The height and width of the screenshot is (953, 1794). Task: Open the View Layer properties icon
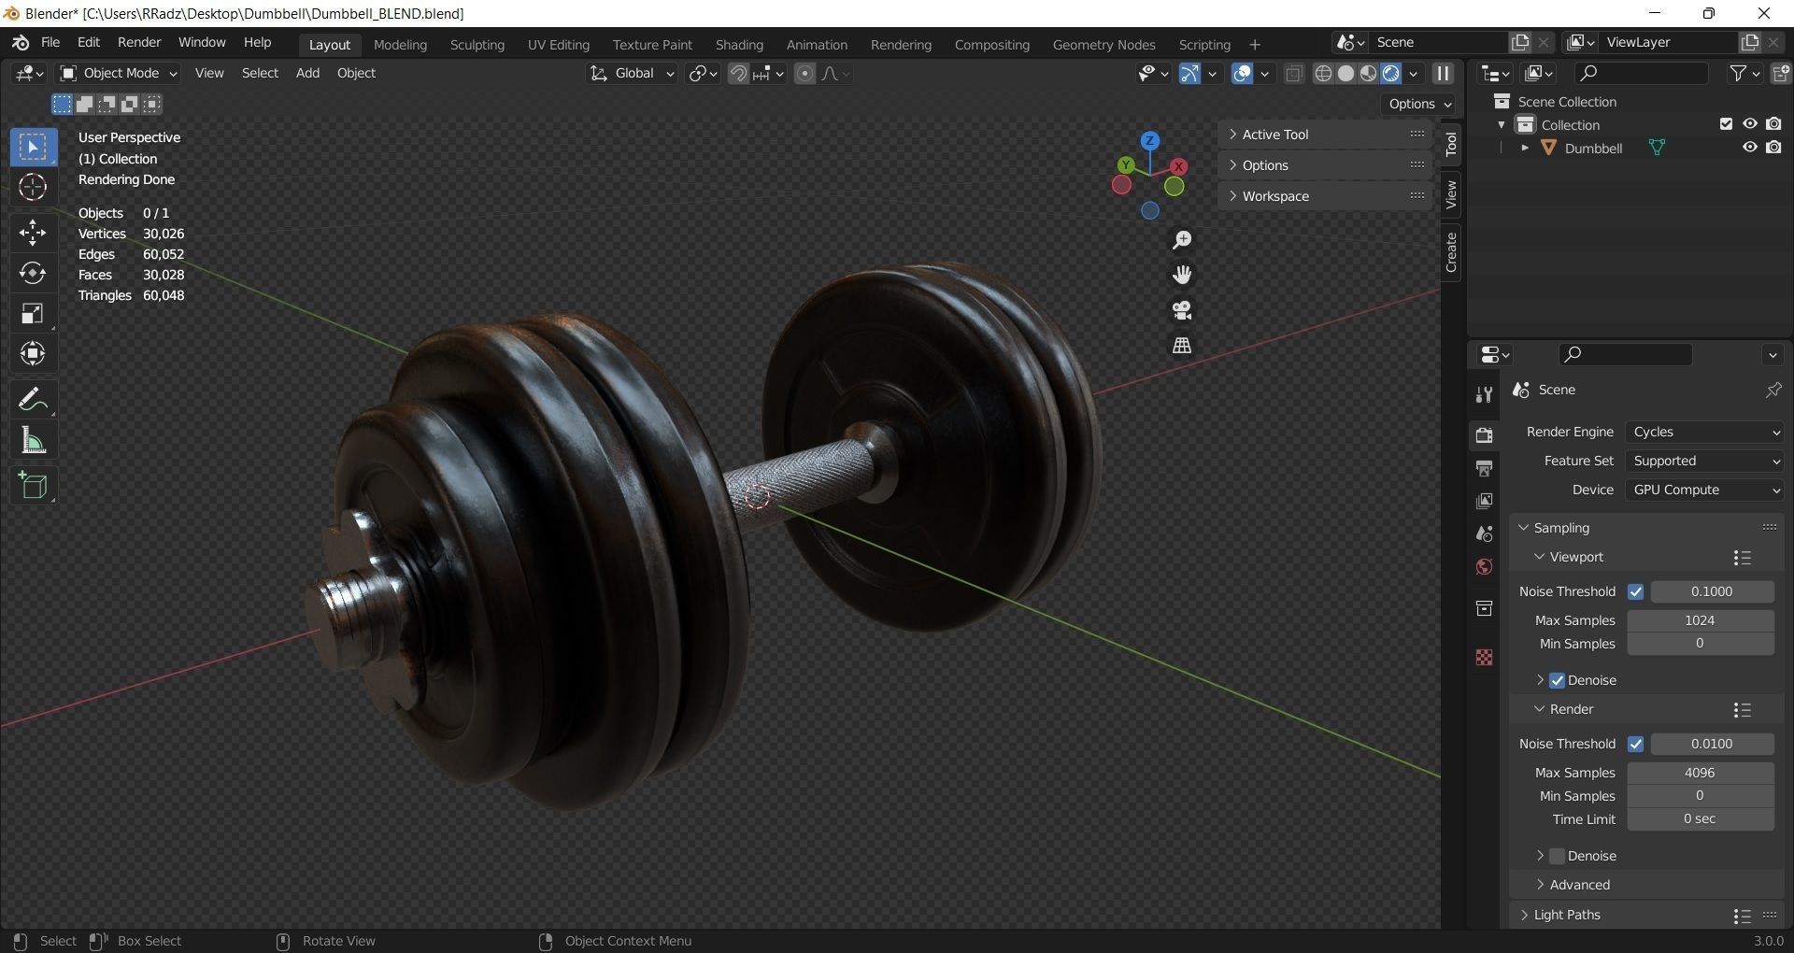click(x=1484, y=502)
